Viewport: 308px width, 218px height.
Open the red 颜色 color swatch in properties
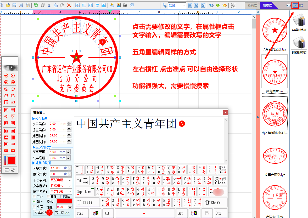click(x=64, y=201)
